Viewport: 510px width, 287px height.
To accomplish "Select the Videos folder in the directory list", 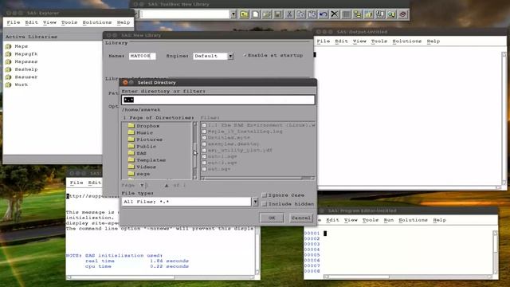I will [x=142, y=167].
